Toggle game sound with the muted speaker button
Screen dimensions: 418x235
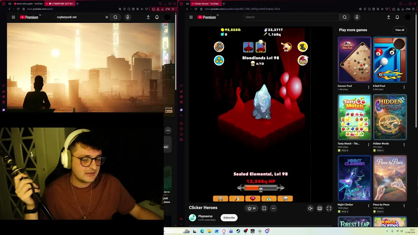tap(310, 208)
